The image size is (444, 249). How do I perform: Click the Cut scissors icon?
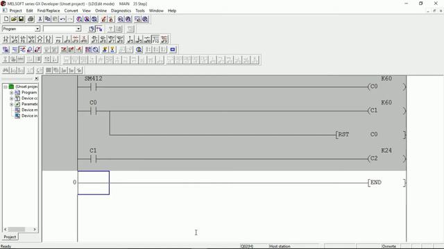click(x=40, y=19)
